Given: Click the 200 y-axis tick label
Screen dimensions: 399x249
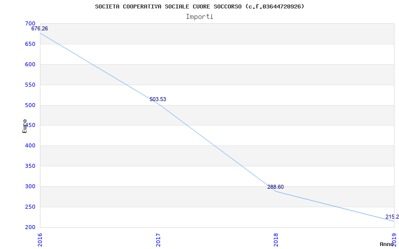Looking at the screenshot, I should [x=30, y=228].
